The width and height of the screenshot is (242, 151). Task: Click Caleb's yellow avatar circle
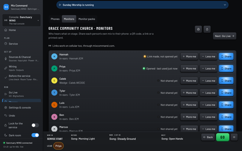(54, 80)
